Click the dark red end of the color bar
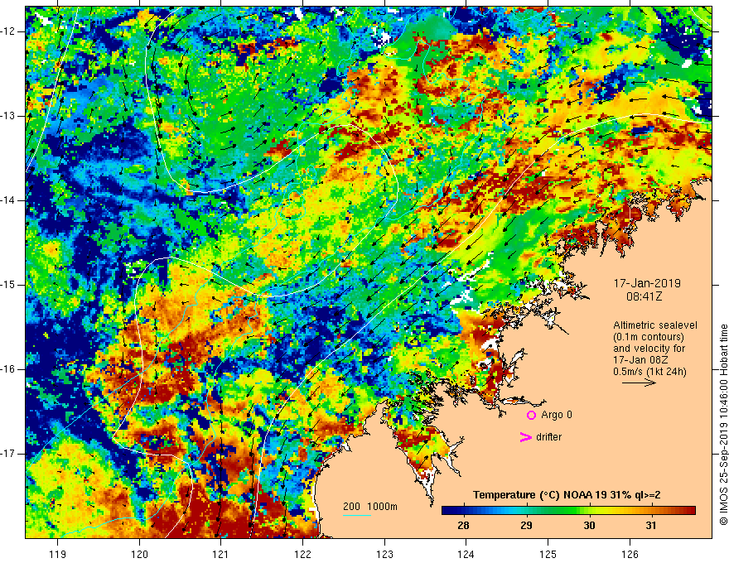 [689, 511]
